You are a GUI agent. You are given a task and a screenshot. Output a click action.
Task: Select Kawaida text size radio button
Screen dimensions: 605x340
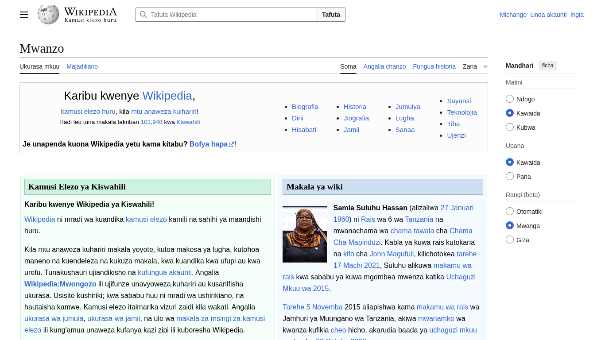pyautogui.click(x=510, y=113)
